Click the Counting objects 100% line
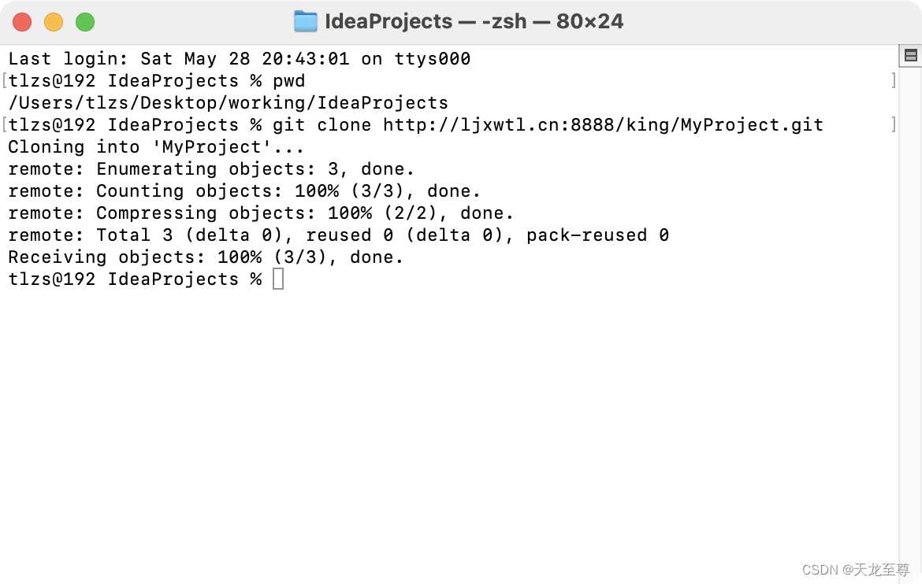Viewport: 922px width, 584px height. click(x=244, y=191)
